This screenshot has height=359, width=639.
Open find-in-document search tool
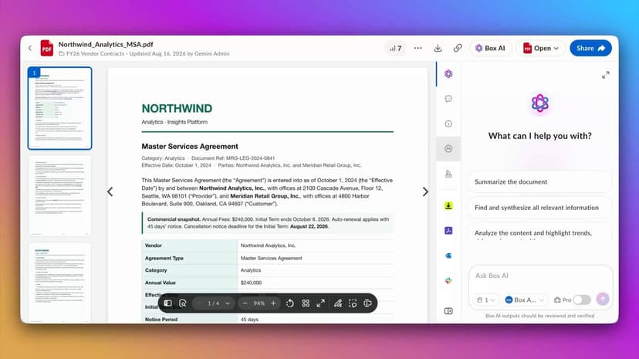coord(183,303)
